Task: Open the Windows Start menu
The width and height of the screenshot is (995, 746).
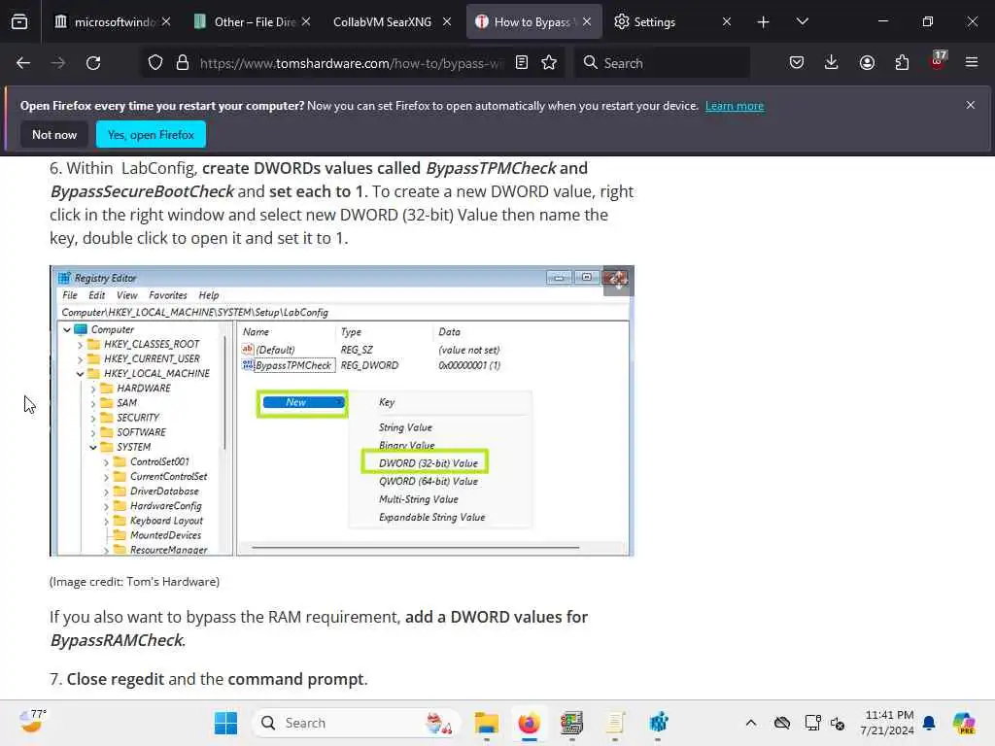Action: [225, 723]
